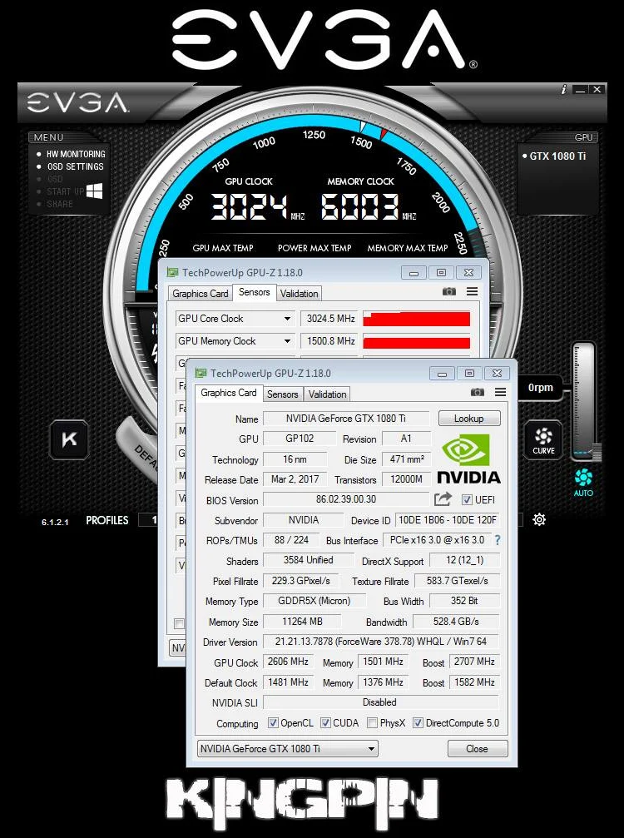The image size is (624, 838).
Task: Click the PROFILES label in EVGA Precision
Action: pyautogui.click(x=107, y=520)
